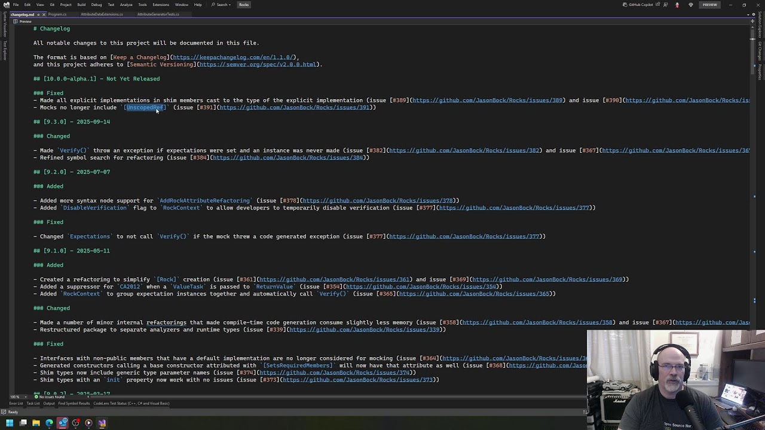Click the share/Live Share icon
This screenshot has width=765, height=430.
pyautogui.click(x=657, y=5)
